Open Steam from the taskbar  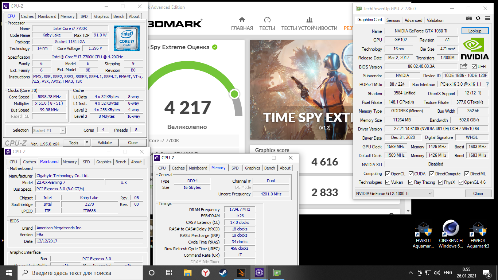(223, 272)
